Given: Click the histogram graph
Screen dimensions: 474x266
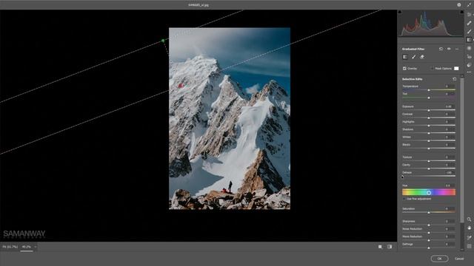Looking at the screenshot, I should tap(430, 24).
